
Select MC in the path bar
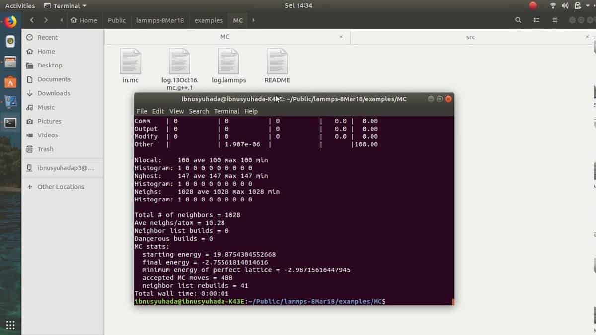point(238,20)
